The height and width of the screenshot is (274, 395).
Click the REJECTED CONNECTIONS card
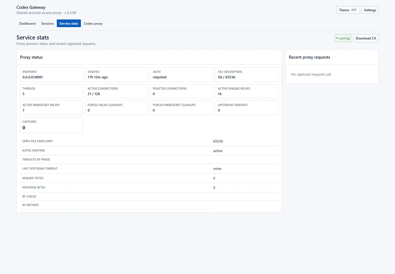(182, 91)
